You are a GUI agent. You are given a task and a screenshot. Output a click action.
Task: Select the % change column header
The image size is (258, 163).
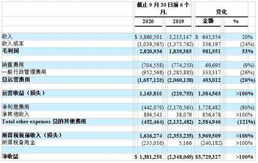[236, 22]
